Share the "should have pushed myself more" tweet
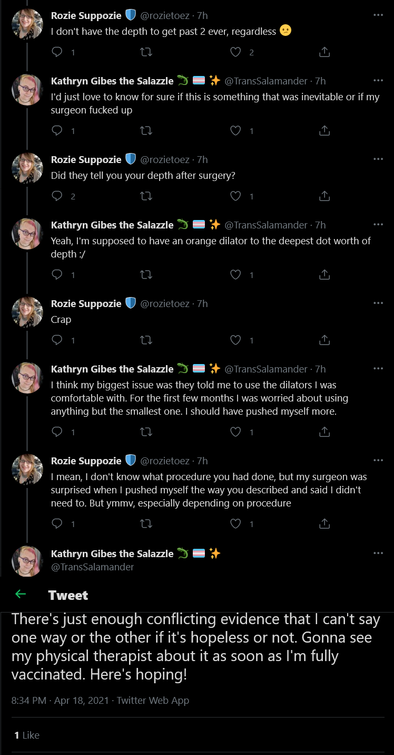The width and height of the screenshot is (394, 755). (325, 432)
